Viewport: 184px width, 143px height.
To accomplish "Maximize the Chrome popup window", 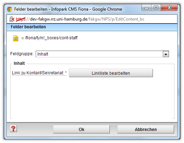I will (156, 8).
